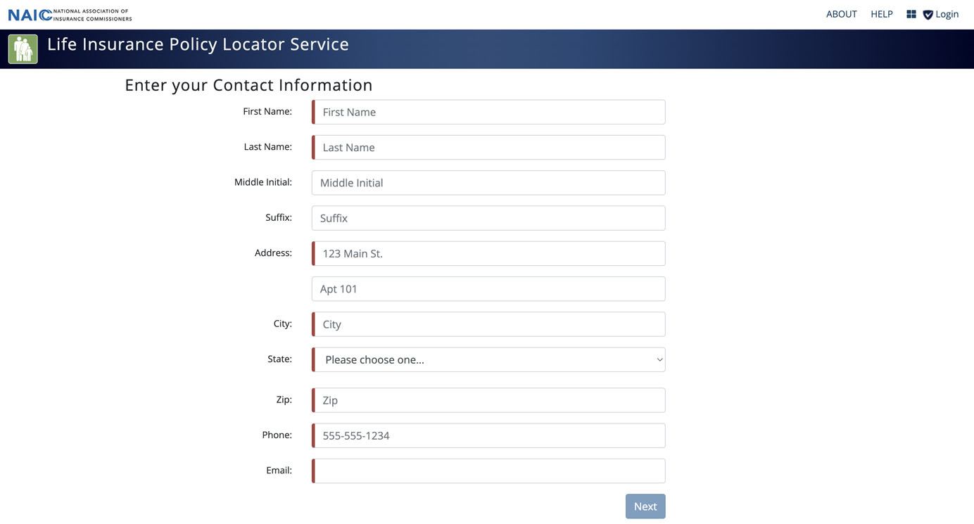
Task: Click the Apt 101 address line field
Action: [488, 289]
